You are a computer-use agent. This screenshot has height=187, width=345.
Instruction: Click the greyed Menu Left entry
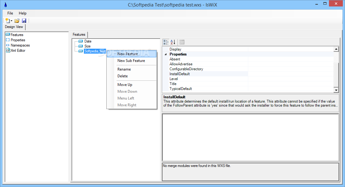pos(132,98)
